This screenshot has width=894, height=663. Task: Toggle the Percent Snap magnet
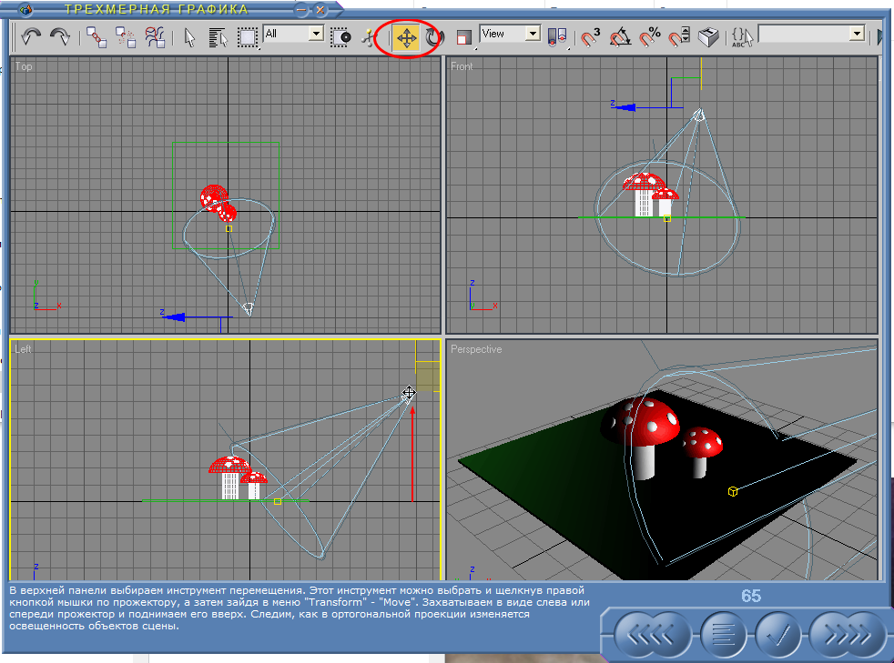click(x=649, y=37)
